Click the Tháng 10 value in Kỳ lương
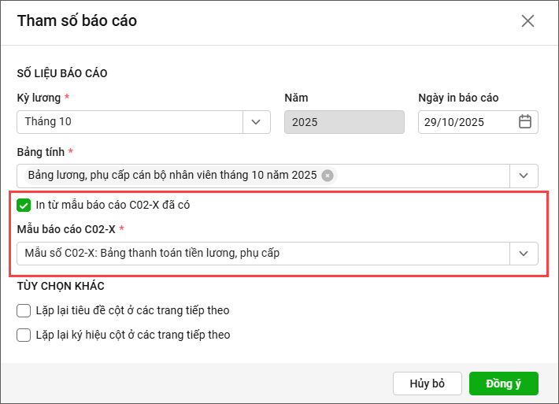 (x=48, y=122)
